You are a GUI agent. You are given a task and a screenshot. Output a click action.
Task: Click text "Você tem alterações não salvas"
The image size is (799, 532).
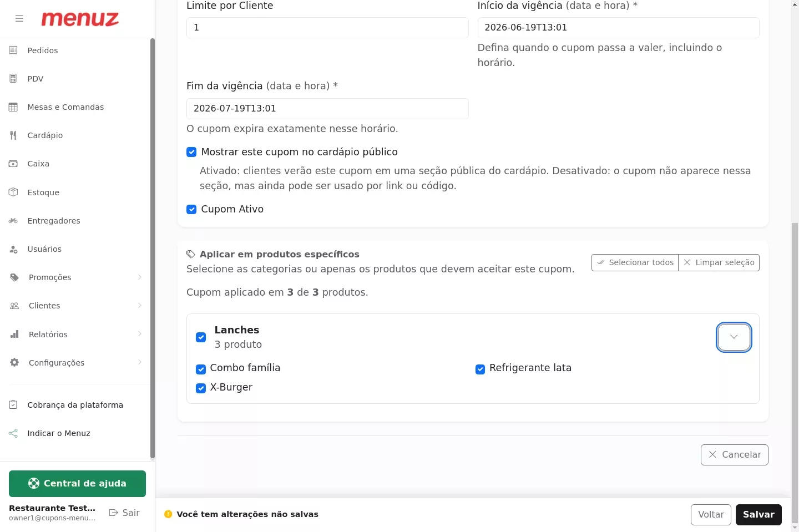[247, 514]
